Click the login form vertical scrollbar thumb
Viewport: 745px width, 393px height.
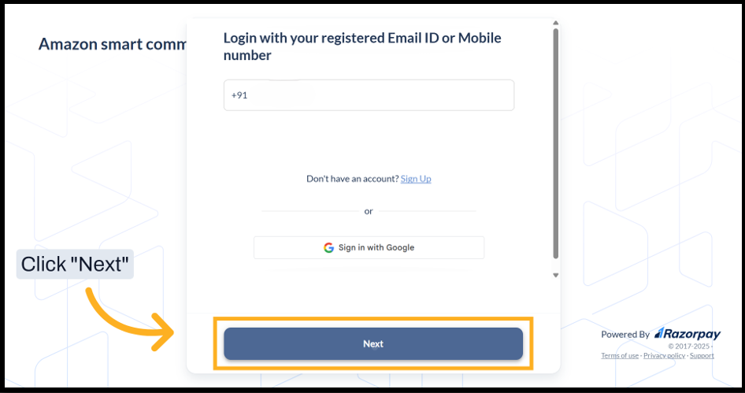pyautogui.click(x=555, y=142)
